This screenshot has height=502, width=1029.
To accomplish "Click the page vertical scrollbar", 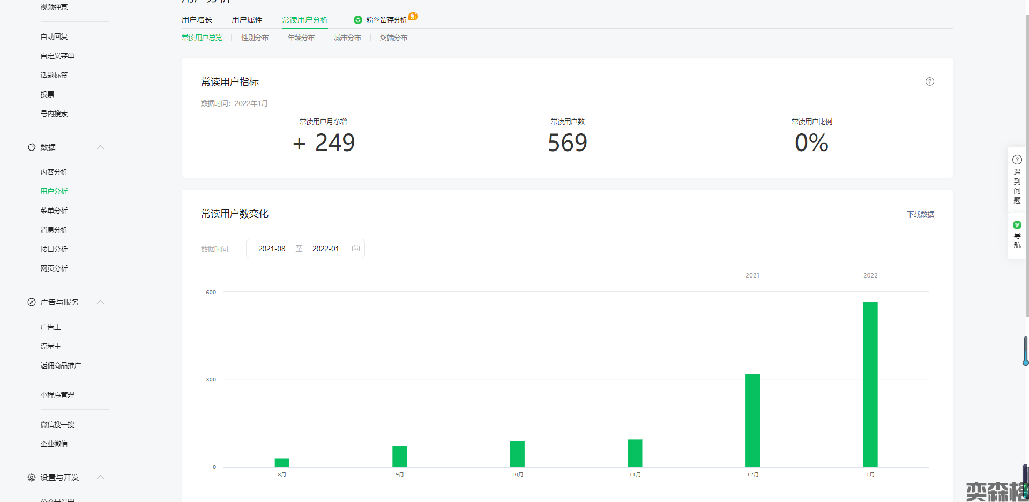I will click(1026, 161).
